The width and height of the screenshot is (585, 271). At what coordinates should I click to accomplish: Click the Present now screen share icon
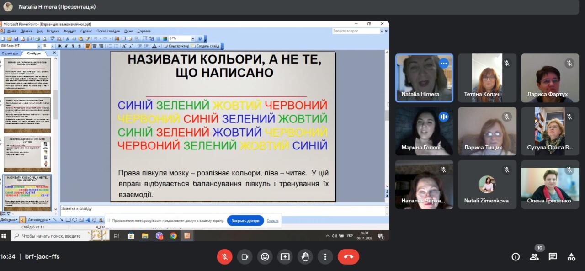point(285,257)
